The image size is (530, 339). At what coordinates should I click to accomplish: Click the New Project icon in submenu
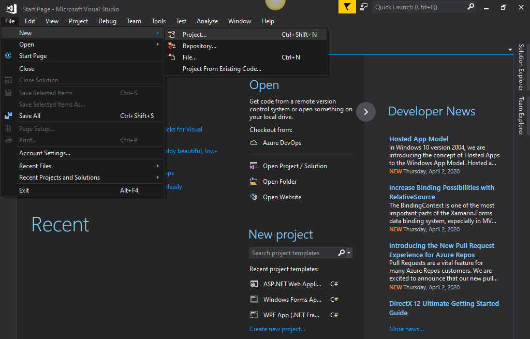(x=172, y=35)
